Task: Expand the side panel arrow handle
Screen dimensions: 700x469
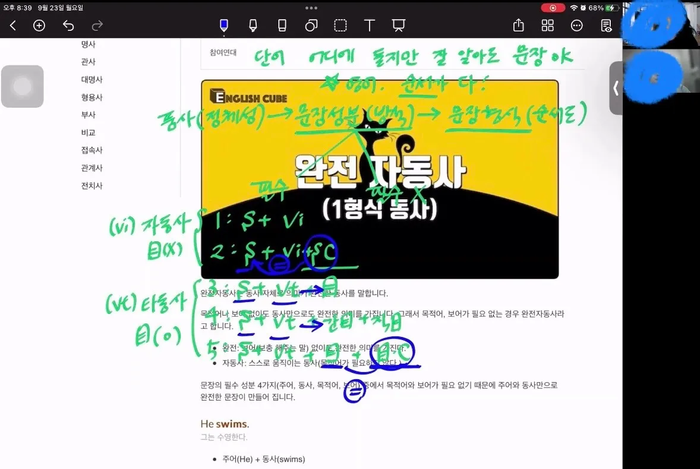Action: pyautogui.click(x=616, y=88)
